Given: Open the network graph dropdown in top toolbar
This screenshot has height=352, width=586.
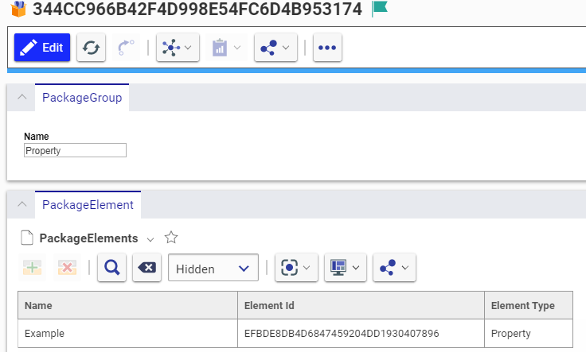Looking at the screenshot, I should [x=178, y=48].
